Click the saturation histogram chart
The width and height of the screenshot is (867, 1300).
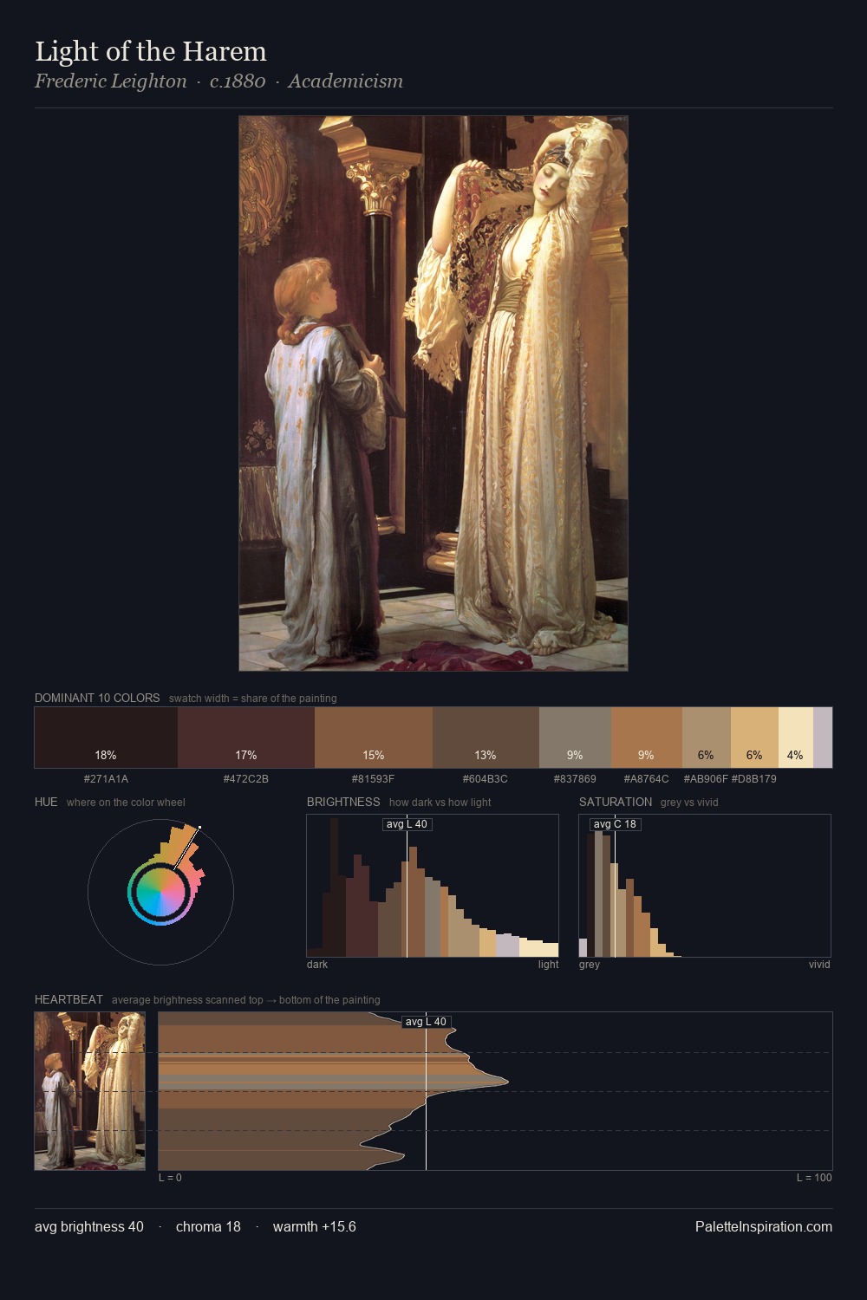[x=705, y=886]
